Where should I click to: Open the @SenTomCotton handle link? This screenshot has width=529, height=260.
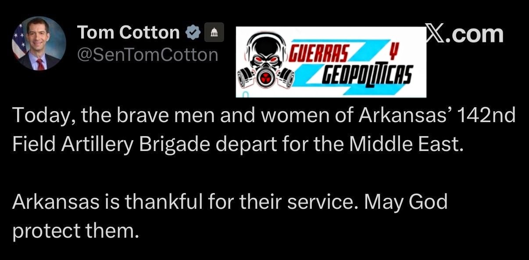pyautogui.click(x=147, y=55)
